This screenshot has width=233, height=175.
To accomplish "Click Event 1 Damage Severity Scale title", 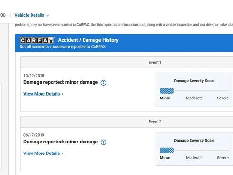I will pos(194,81).
